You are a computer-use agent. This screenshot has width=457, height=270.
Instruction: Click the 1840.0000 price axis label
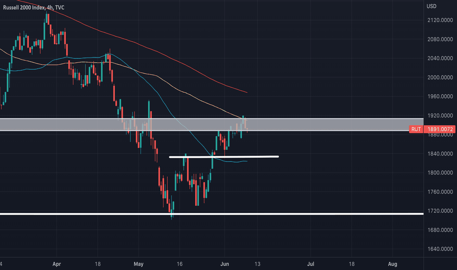click(x=440, y=154)
